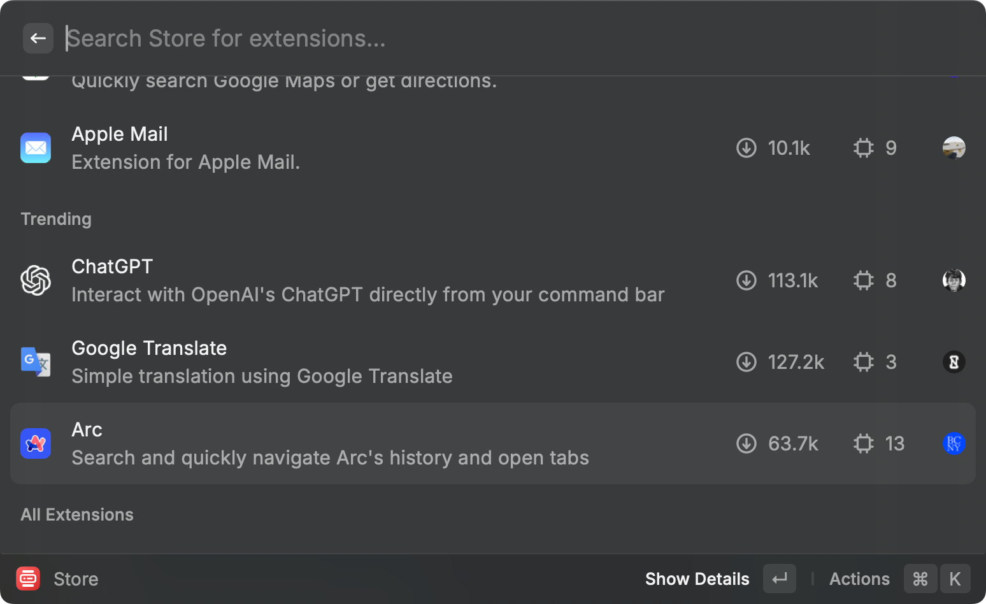Image resolution: width=986 pixels, height=604 pixels.
Task: Click the All Extensions section header
Action: [x=77, y=515]
